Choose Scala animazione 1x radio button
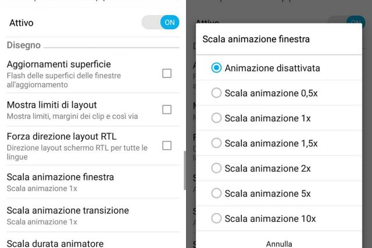Screen dimensions: 372x248 [217, 118]
